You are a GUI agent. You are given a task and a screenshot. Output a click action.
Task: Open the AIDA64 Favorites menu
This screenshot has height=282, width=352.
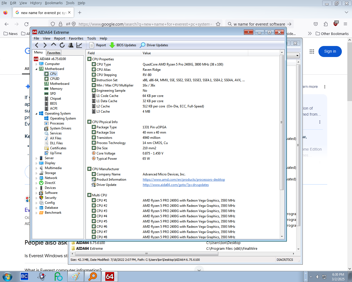pos(76,39)
